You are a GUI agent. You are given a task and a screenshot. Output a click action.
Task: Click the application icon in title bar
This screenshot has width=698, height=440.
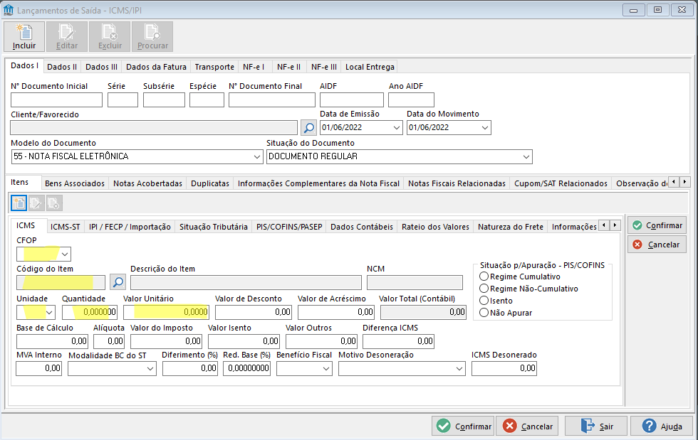9,10
